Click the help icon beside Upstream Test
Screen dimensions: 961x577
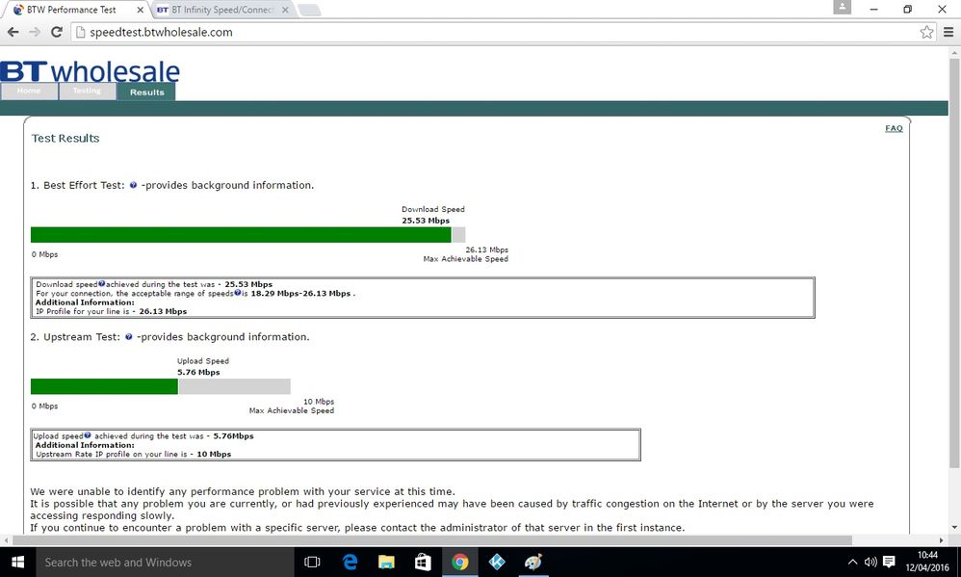point(129,336)
